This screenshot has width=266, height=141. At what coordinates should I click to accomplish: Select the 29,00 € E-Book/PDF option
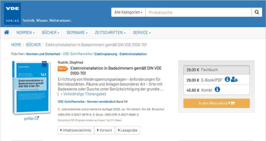click(217, 80)
